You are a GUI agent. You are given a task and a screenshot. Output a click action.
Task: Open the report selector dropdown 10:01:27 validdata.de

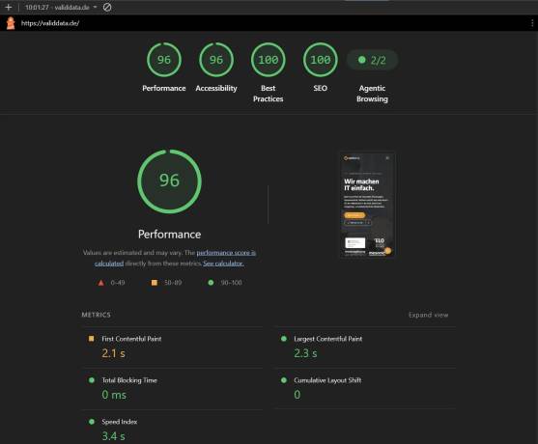click(61, 7)
